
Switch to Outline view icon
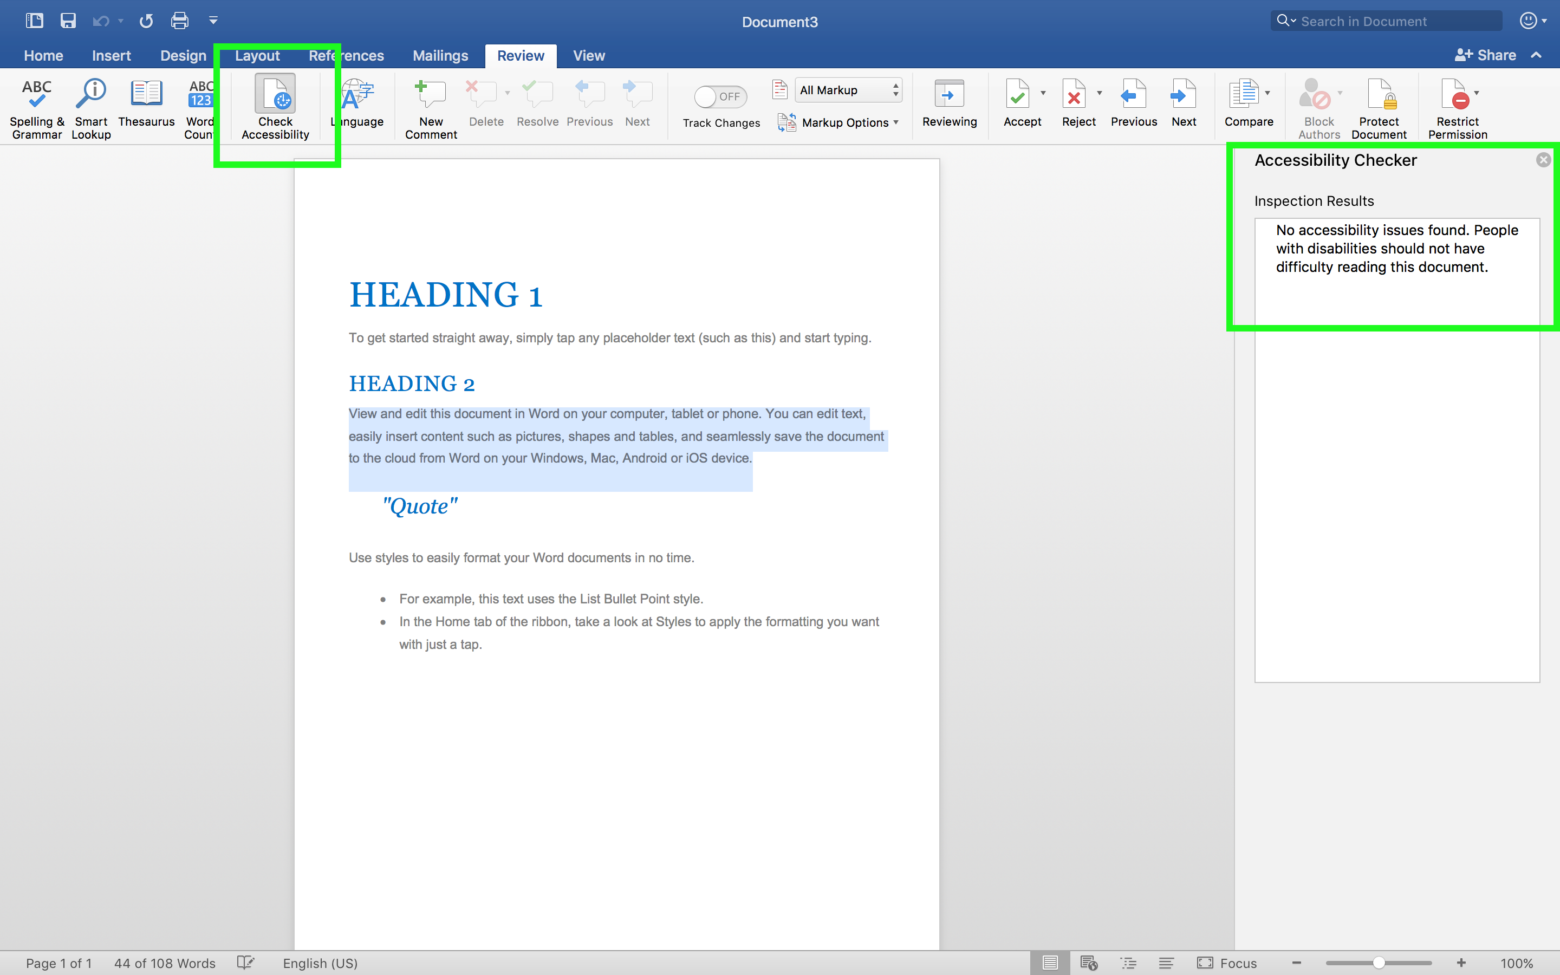pos(1128,963)
